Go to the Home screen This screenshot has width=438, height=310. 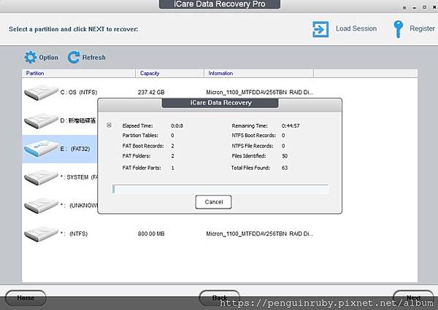[26, 298]
